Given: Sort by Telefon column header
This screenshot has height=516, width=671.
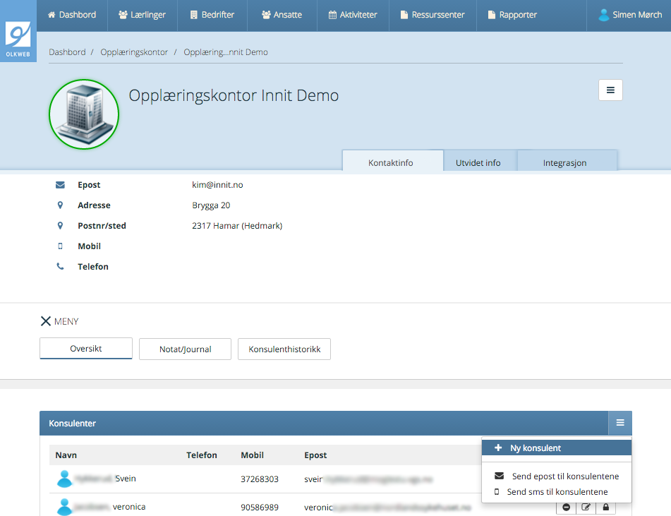Looking at the screenshot, I should [202, 455].
